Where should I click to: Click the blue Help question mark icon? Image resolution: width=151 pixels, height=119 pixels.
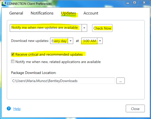point(9,108)
